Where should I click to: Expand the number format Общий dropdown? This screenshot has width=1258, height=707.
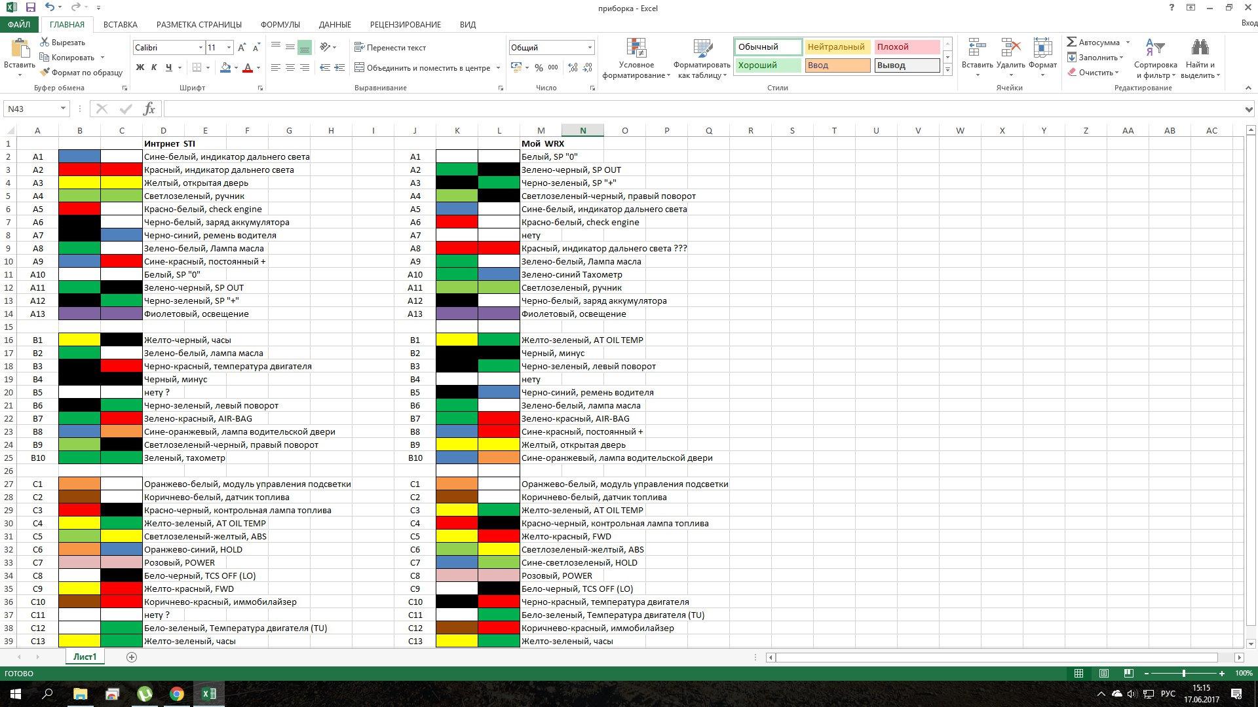pos(590,48)
